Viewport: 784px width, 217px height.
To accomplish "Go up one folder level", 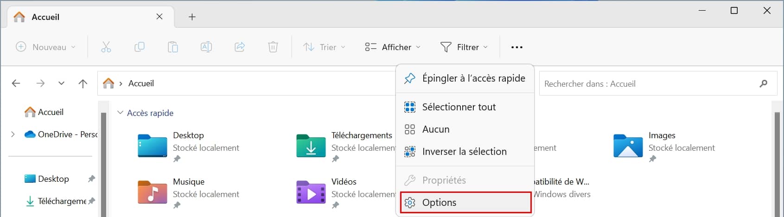I will 83,83.
